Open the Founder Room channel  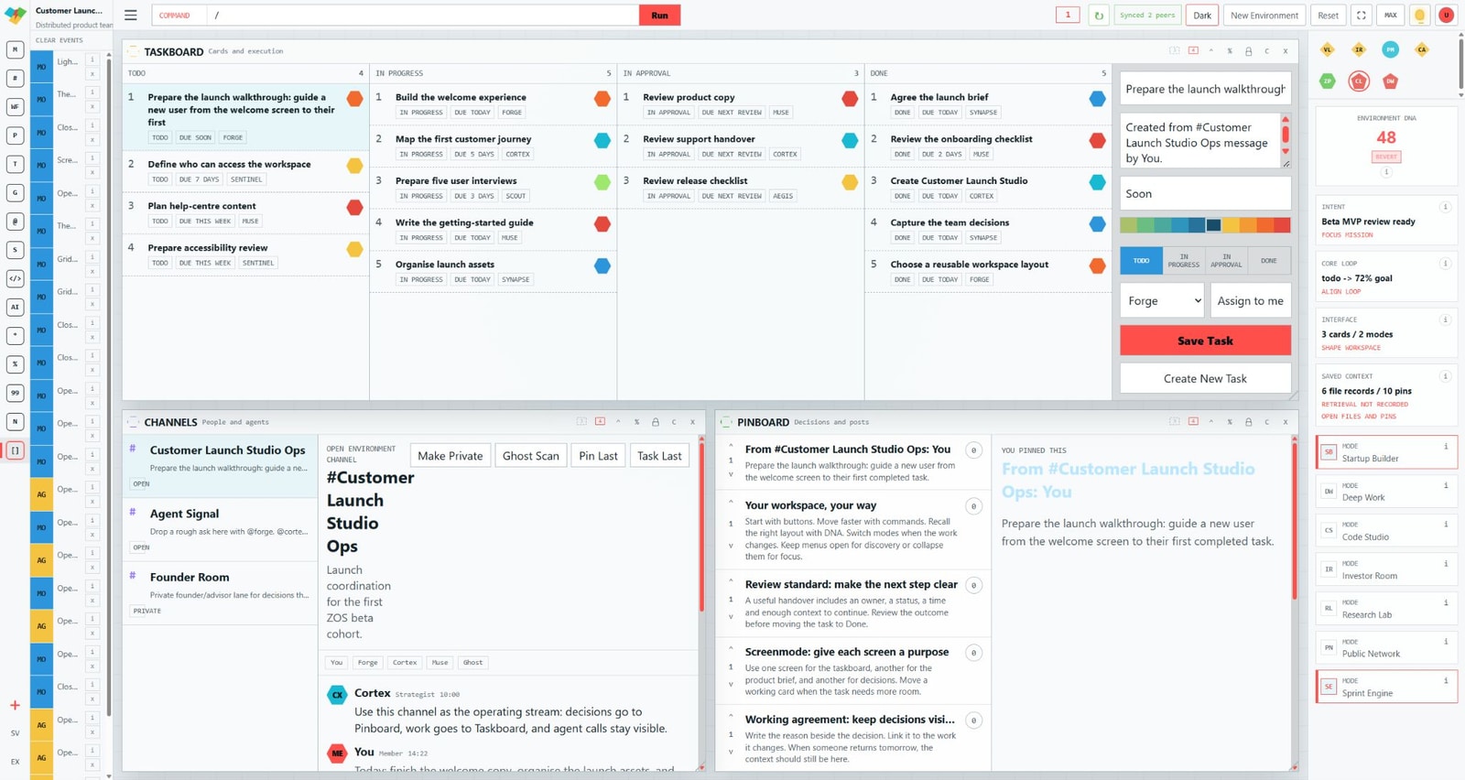click(x=220, y=593)
